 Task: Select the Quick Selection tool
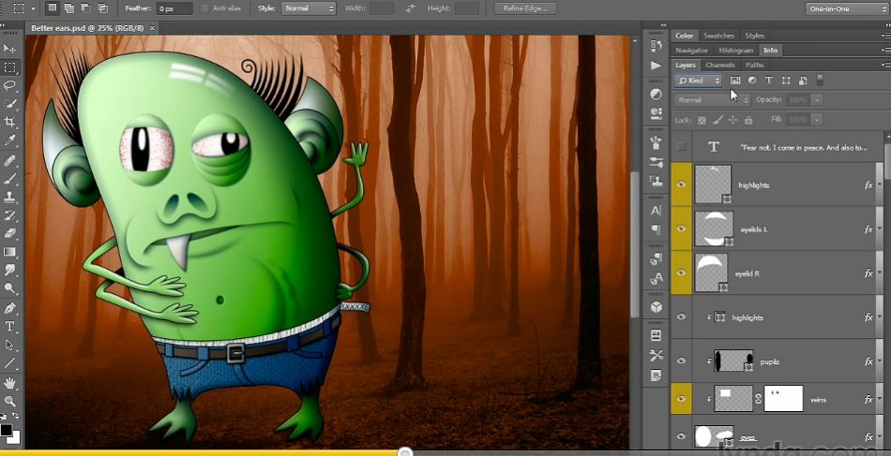tap(9, 104)
